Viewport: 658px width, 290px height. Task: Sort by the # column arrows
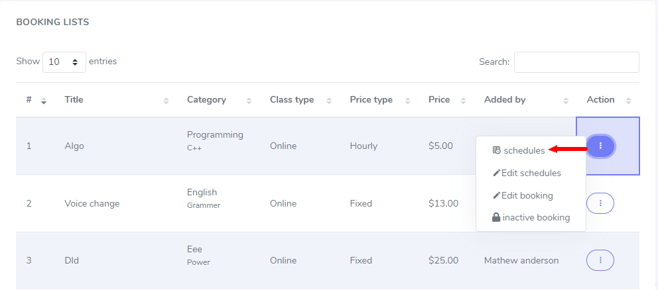click(44, 101)
